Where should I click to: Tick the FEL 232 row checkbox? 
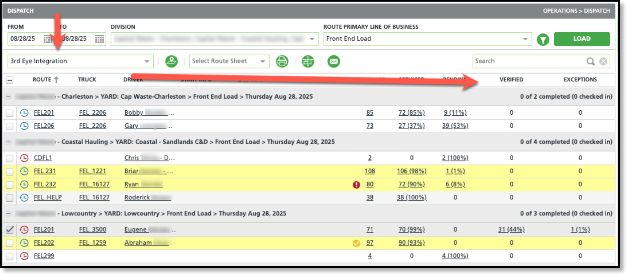10,185
